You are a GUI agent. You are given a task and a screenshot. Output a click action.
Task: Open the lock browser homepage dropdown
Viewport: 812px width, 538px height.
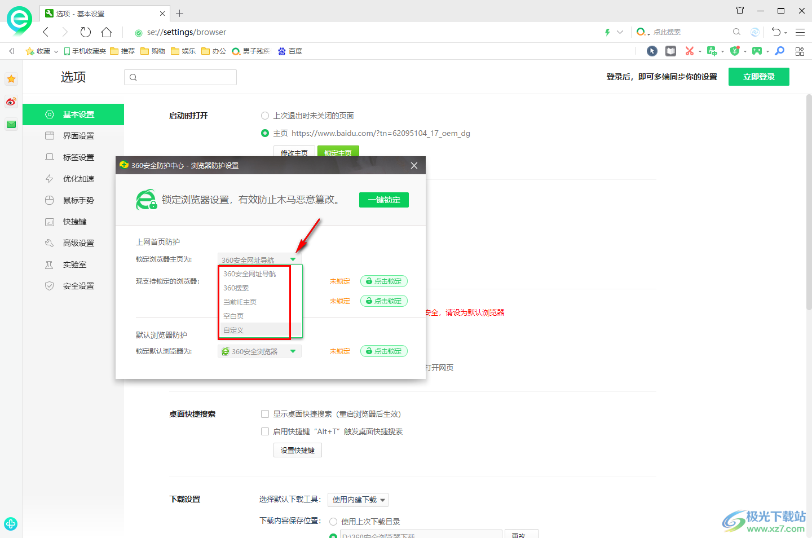(259, 259)
